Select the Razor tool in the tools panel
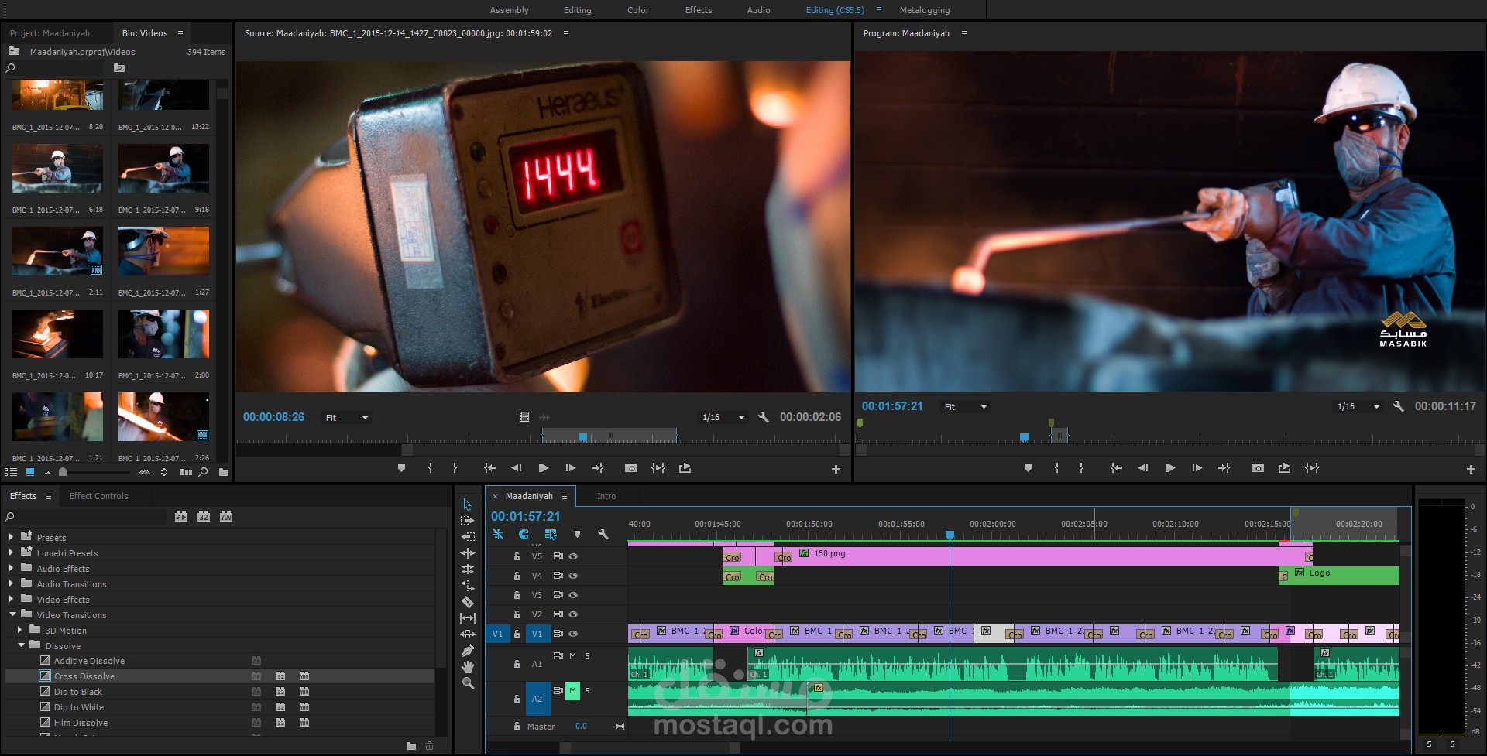 pyautogui.click(x=468, y=601)
